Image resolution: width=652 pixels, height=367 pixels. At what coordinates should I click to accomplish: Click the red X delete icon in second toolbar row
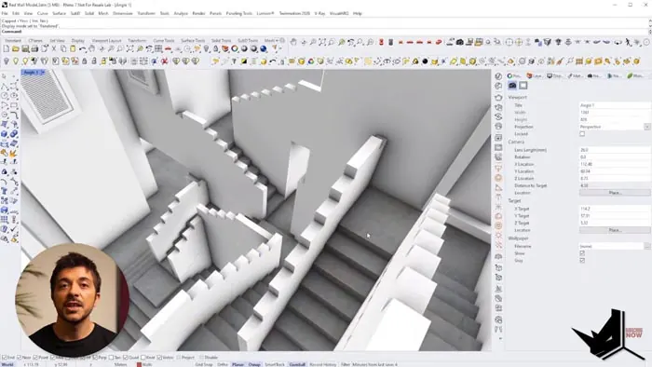[x=165, y=61]
